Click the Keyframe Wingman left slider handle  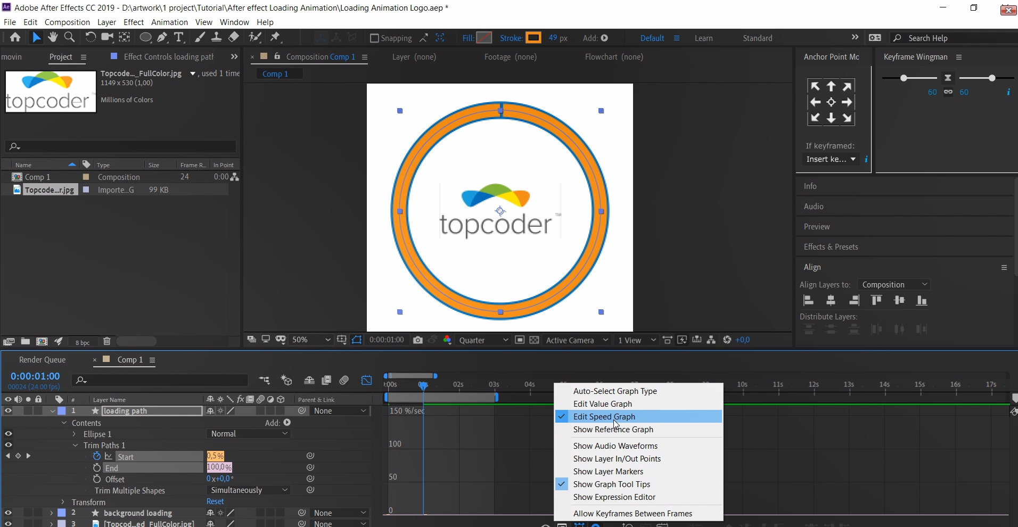904,78
